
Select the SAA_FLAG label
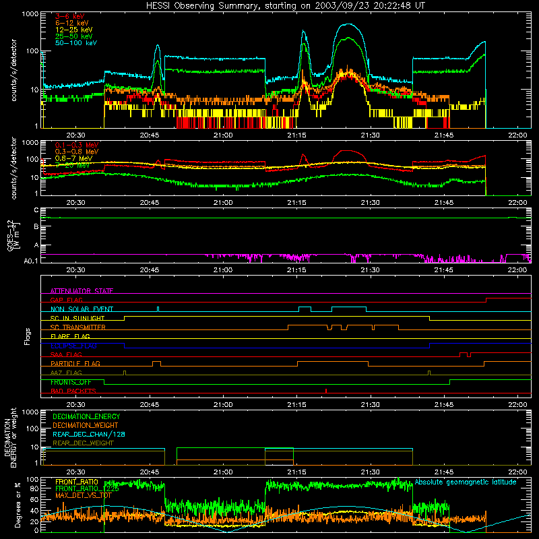click(x=66, y=354)
